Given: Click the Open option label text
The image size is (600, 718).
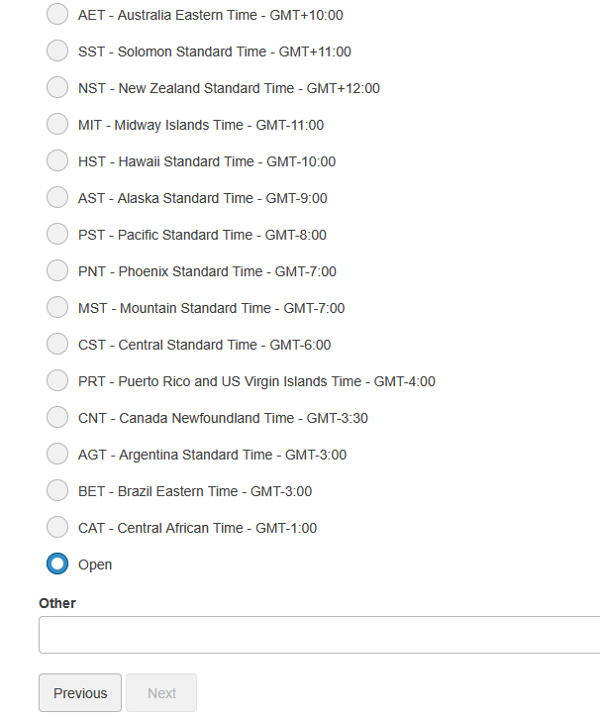Looking at the screenshot, I should pos(95,564).
